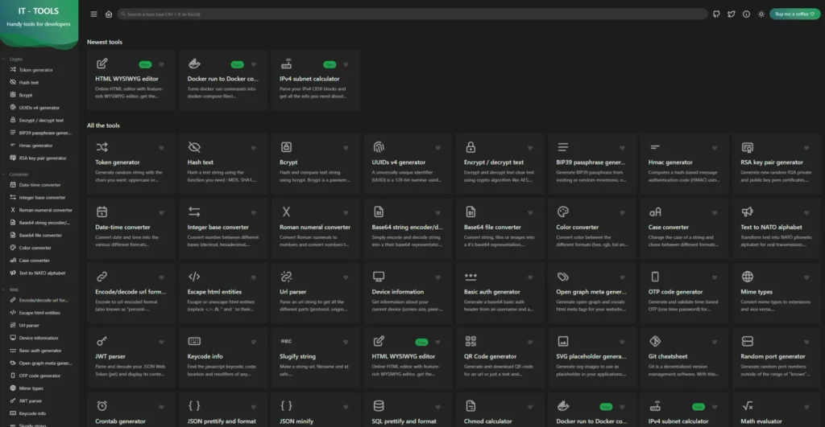Click the home icon in top bar
This screenshot has height=427, width=825.
pos(109,14)
